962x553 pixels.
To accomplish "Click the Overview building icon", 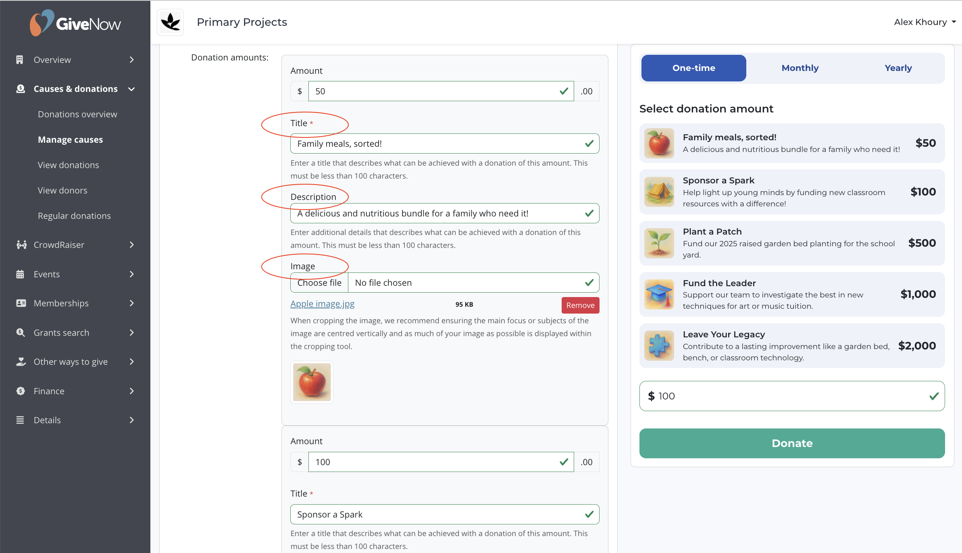I will coord(20,60).
